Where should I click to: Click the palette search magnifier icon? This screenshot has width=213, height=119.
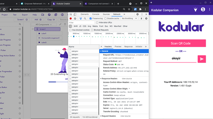20,24
